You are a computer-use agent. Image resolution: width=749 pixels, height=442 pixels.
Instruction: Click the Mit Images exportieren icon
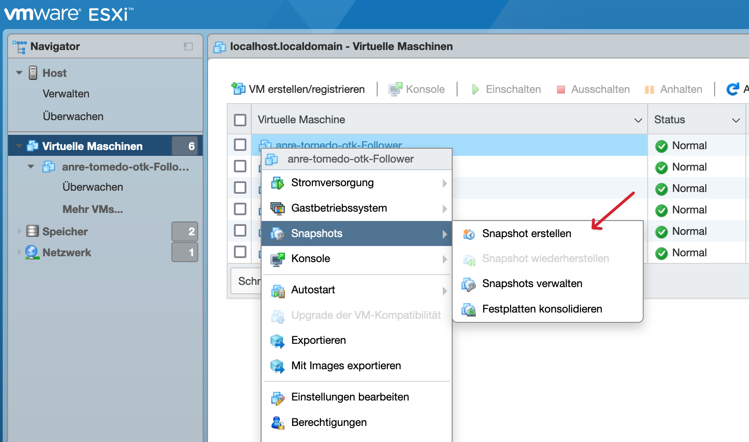click(278, 367)
